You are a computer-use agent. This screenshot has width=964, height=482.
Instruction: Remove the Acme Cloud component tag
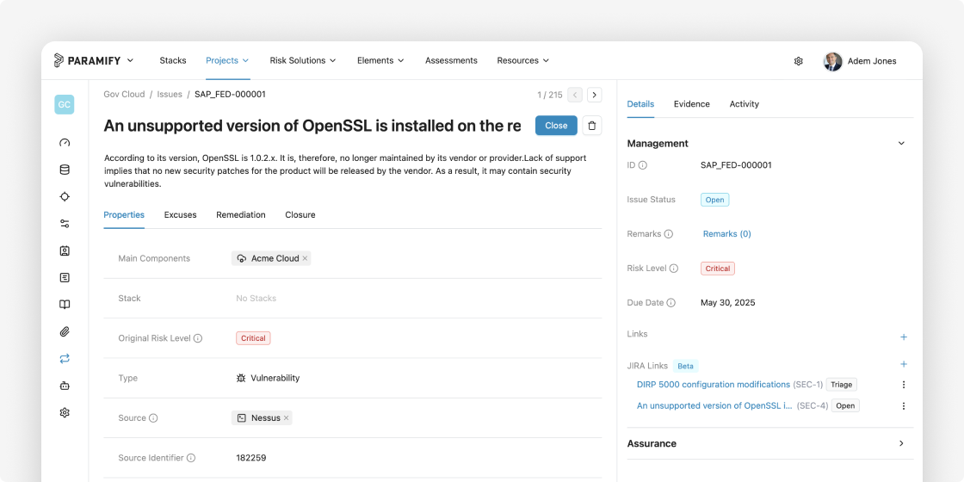coord(305,259)
